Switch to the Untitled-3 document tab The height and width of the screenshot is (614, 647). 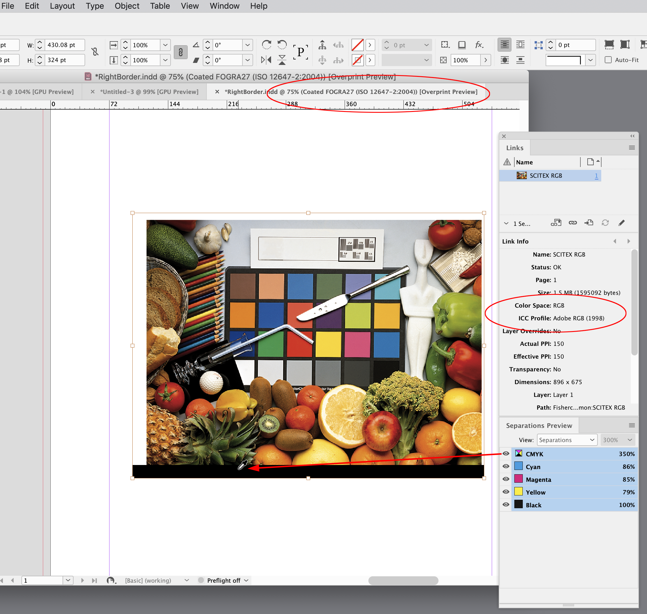pyautogui.click(x=149, y=92)
